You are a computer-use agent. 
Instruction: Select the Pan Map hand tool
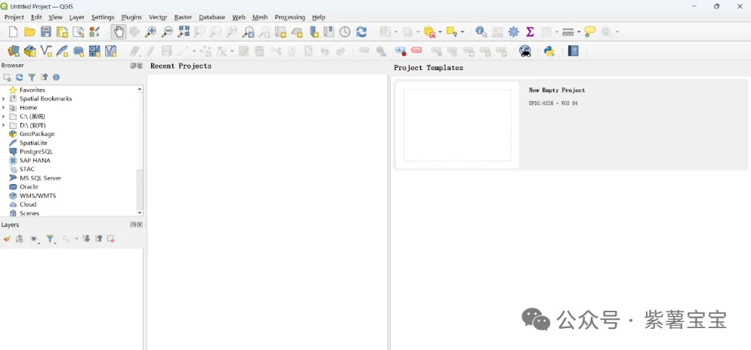pyautogui.click(x=118, y=32)
